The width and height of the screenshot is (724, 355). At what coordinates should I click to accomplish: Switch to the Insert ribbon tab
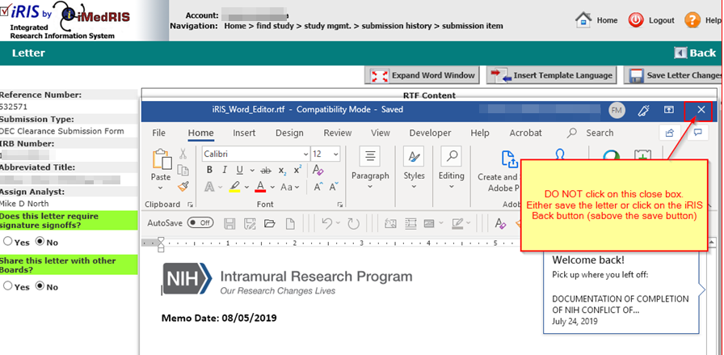pos(244,133)
